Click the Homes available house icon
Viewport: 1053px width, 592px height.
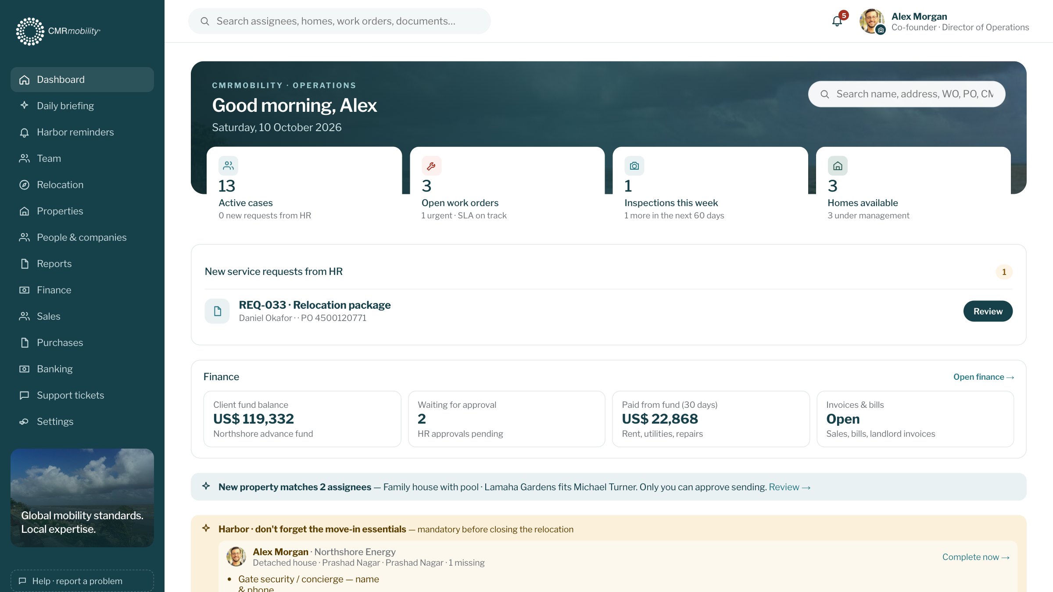pyautogui.click(x=838, y=166)
